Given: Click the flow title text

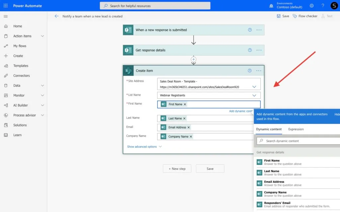Looking at the screenshot, I should (x=92, y=16).
